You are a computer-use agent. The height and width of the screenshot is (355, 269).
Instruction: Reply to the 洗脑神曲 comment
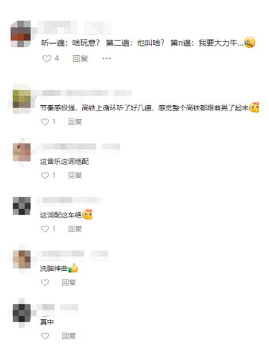click(69, 283)
